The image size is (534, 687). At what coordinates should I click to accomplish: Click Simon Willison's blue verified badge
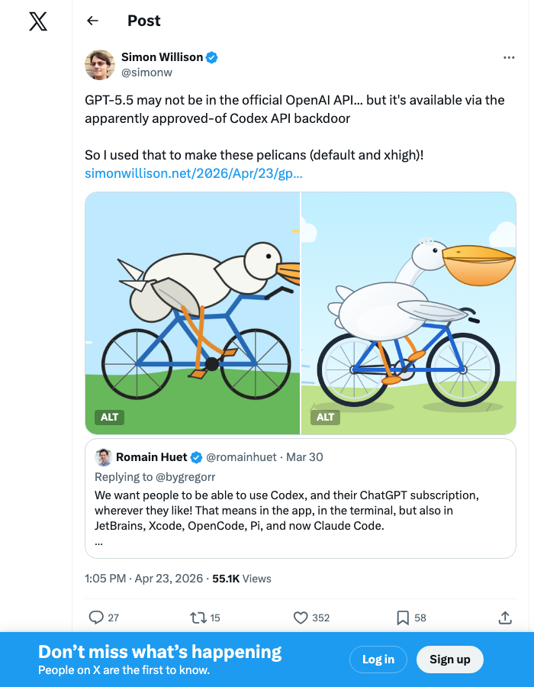tap(212, 58)
